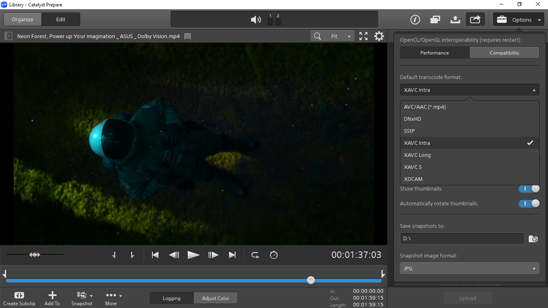Click the Export share arrow icon
The image size is (548, 308).
(475, 20)
